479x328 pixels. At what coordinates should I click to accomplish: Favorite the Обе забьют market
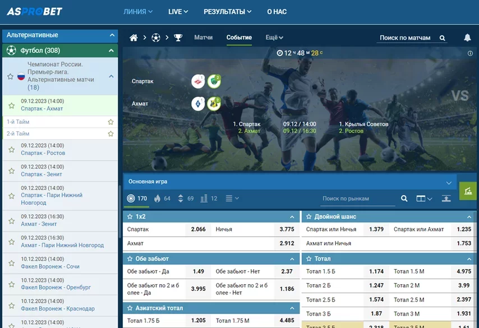pyautogui.click(x=130, y=258)
